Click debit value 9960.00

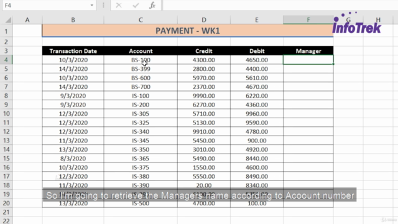tap(257, 113)
